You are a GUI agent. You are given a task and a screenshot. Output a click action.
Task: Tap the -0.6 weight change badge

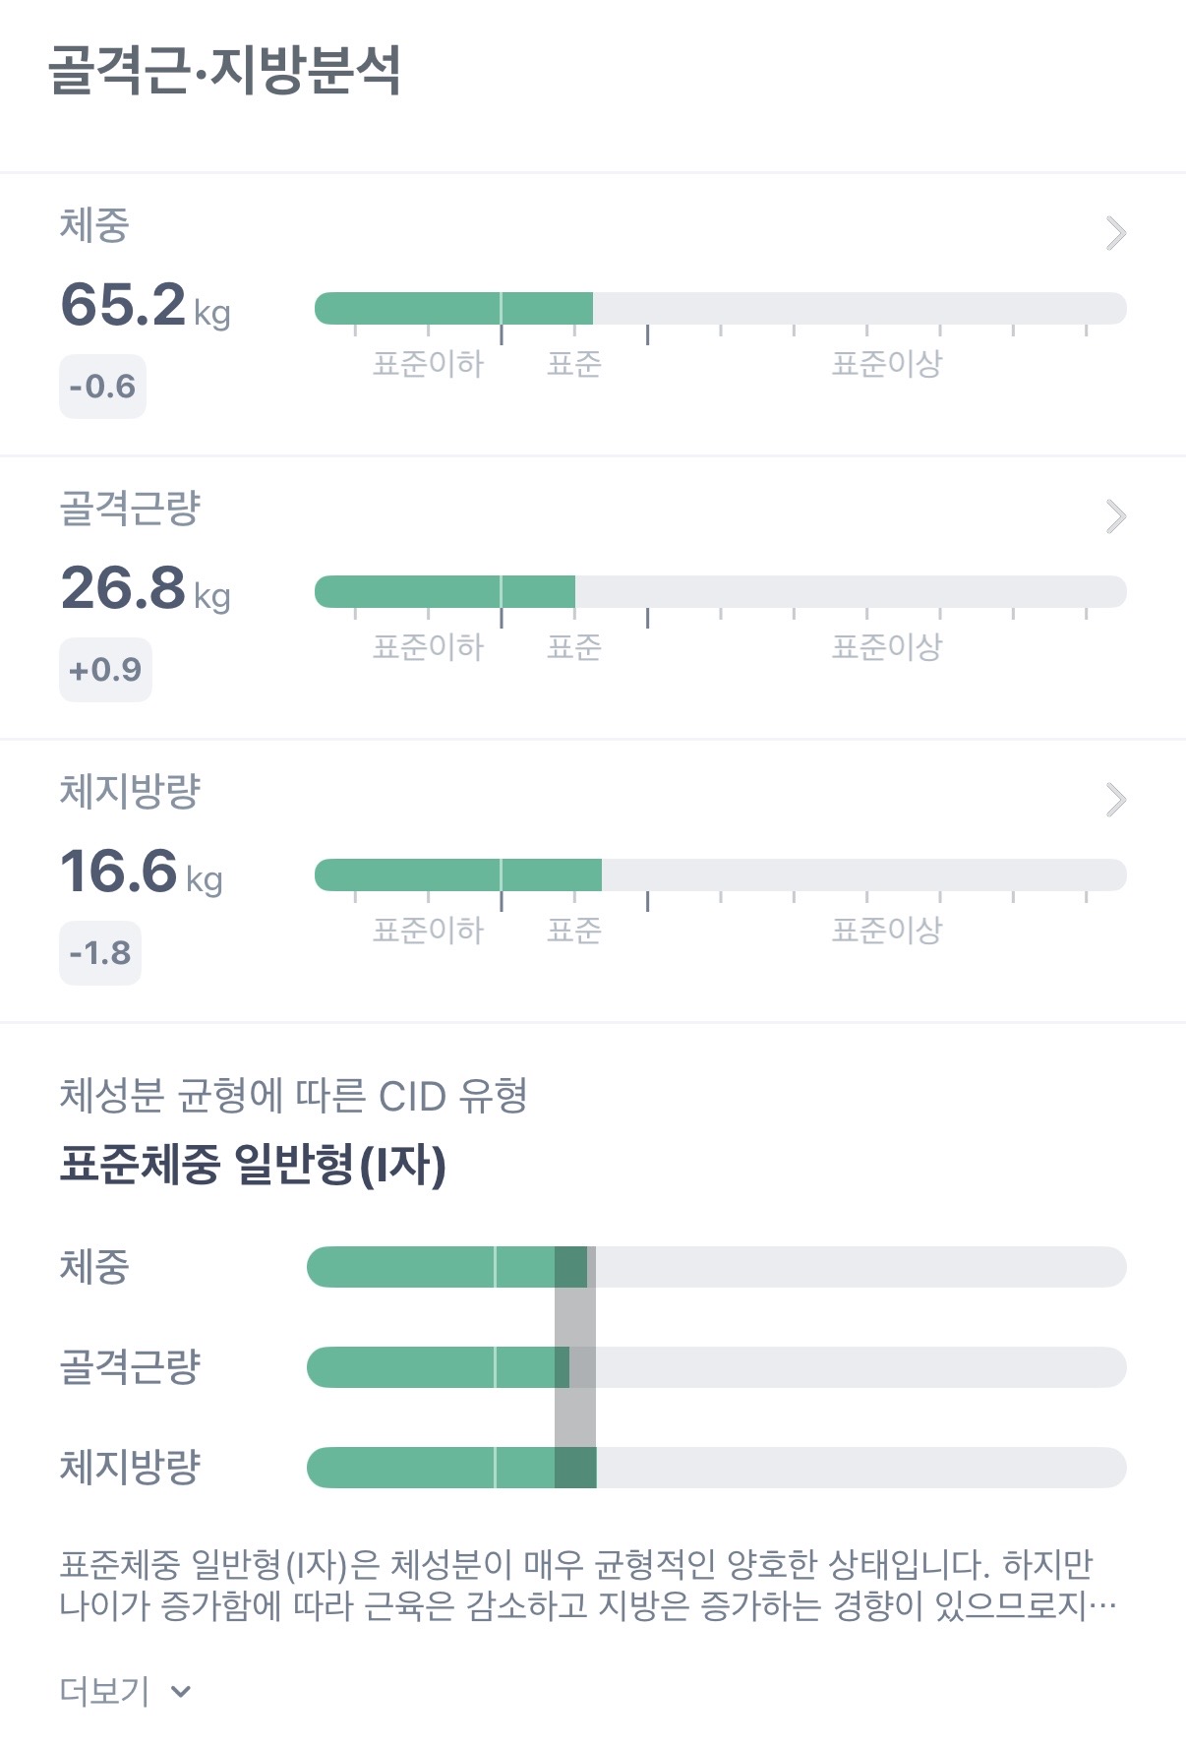pyautogui.click(x=102, y=387)
